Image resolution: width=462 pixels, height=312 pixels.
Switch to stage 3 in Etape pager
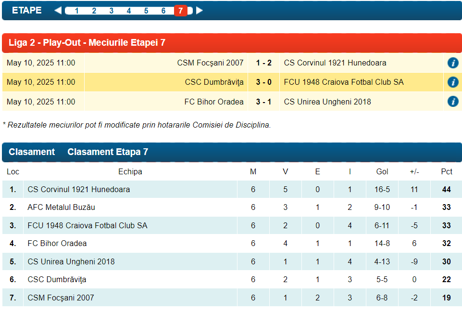(111, 11)
